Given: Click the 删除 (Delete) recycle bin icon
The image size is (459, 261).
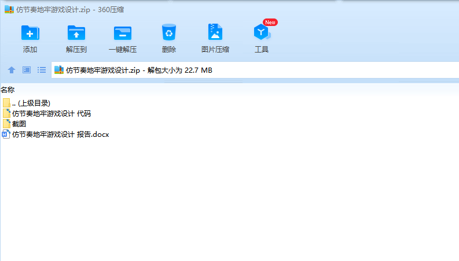Looking at the screenshot, I should pos(169,32).
